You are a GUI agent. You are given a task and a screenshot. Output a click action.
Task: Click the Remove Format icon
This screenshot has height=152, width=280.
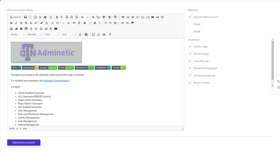click(47, 23)
